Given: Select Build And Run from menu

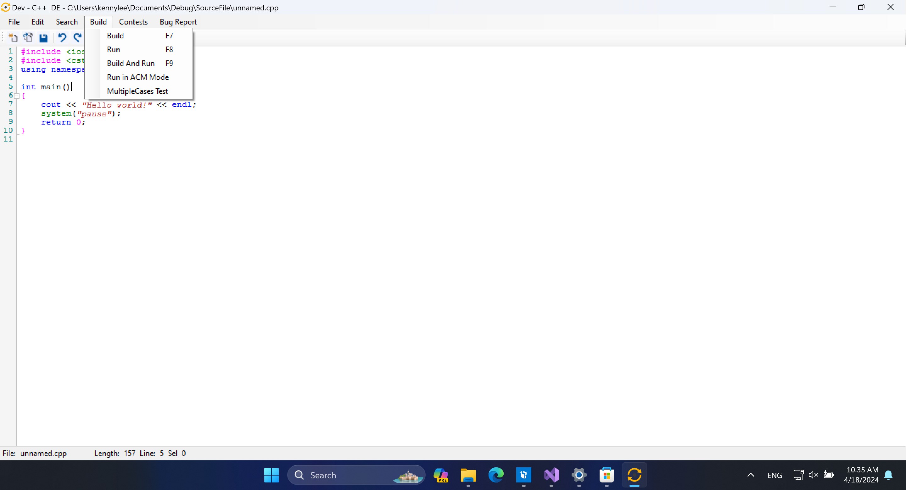Looking at the screenshot, I should tap(131, 63).
